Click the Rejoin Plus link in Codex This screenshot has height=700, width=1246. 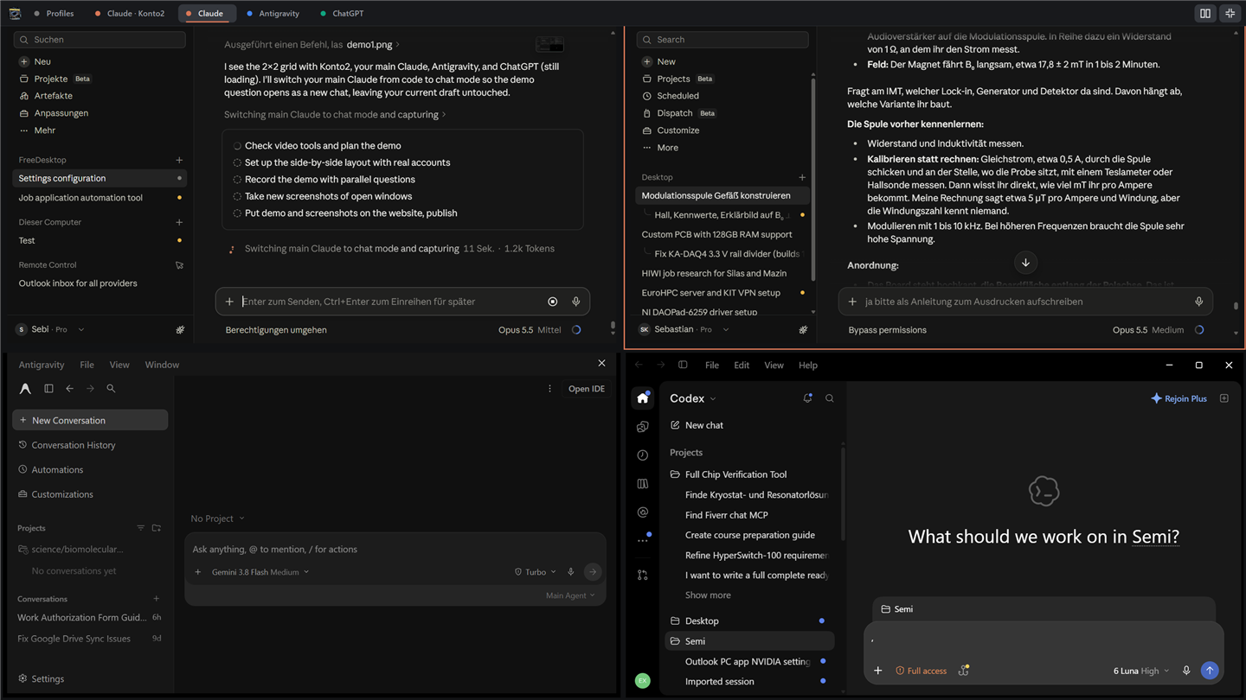tap(1179, 398)
